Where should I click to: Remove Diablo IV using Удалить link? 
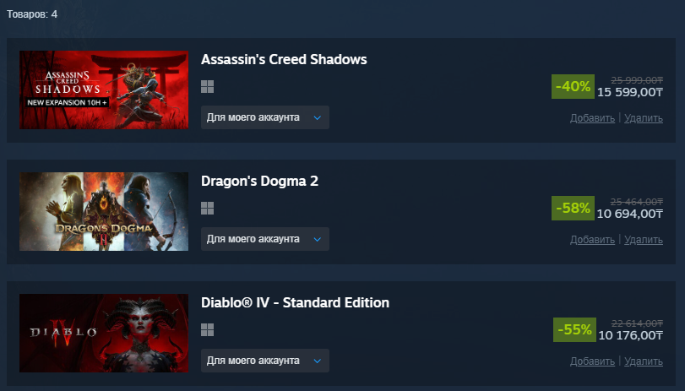pyautogui.click(x=644, y=361)
